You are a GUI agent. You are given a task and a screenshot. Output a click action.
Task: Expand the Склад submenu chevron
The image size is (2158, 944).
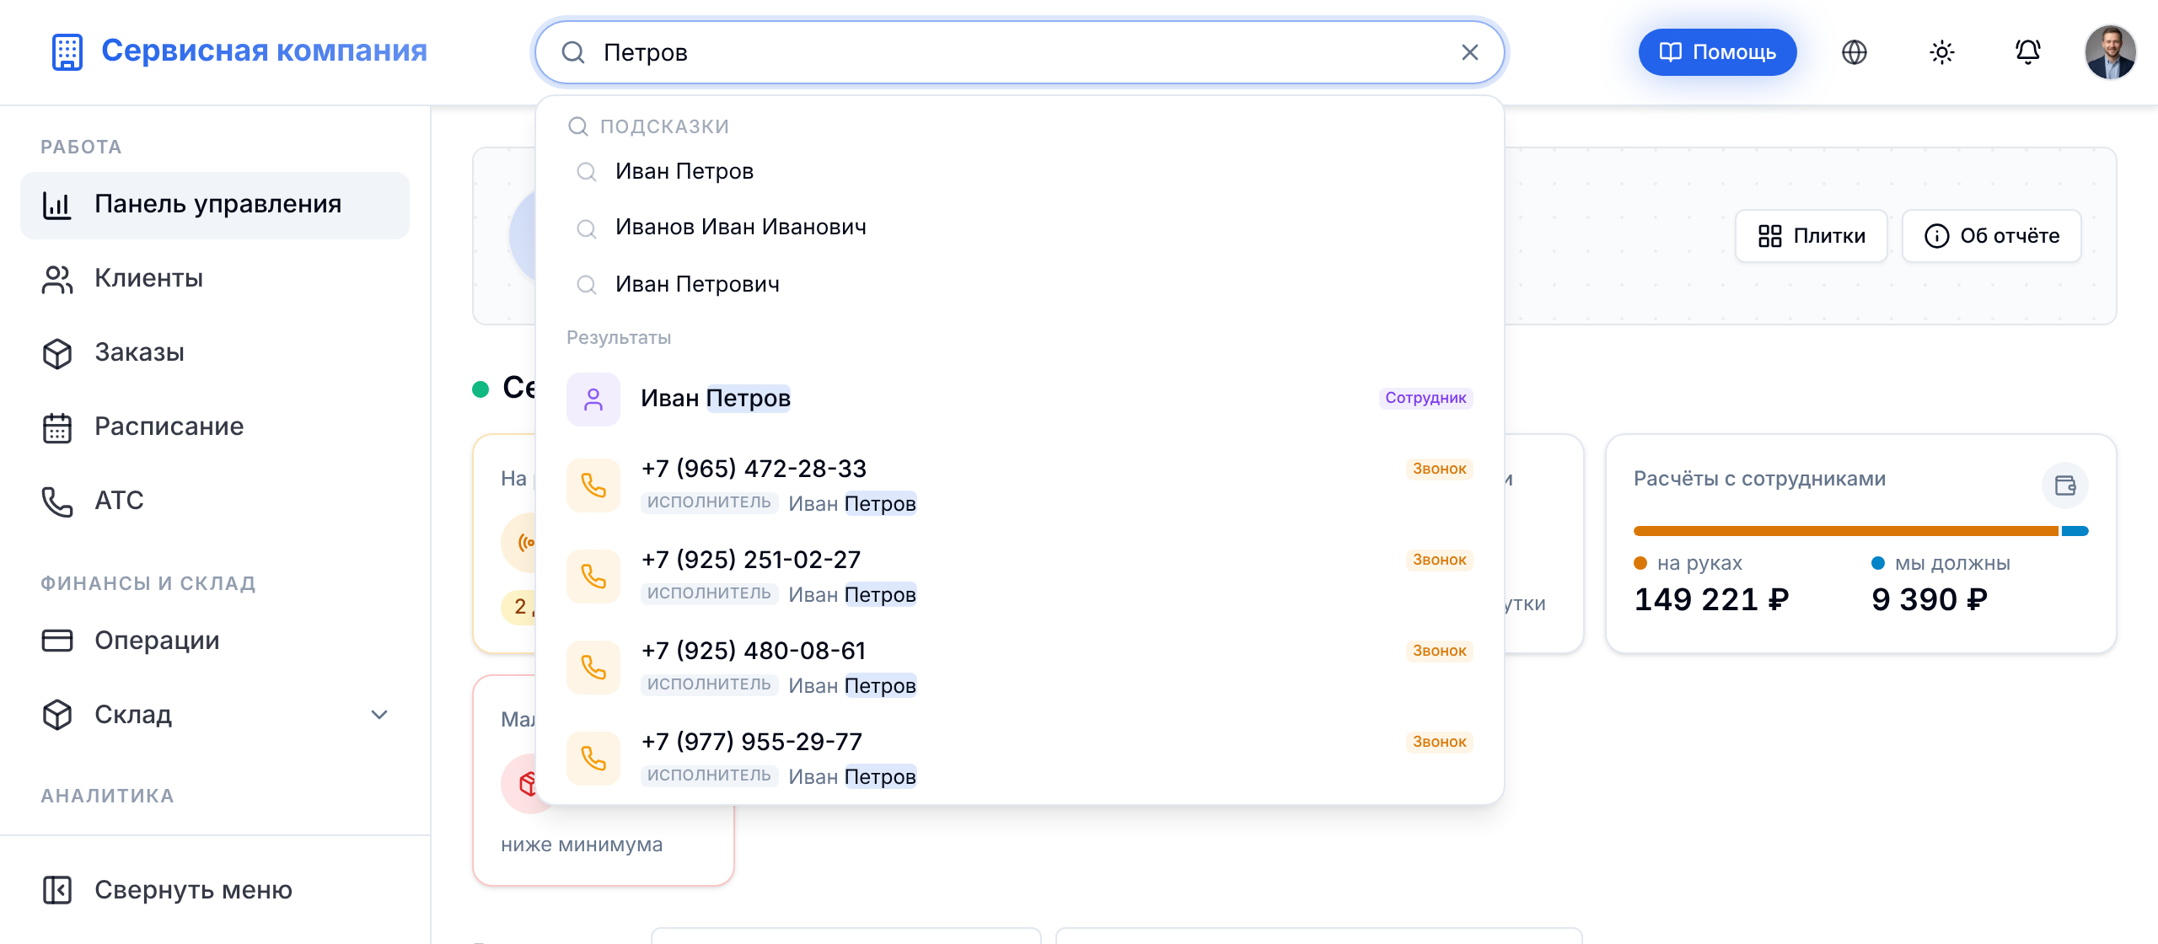click(x=379, y=715)
